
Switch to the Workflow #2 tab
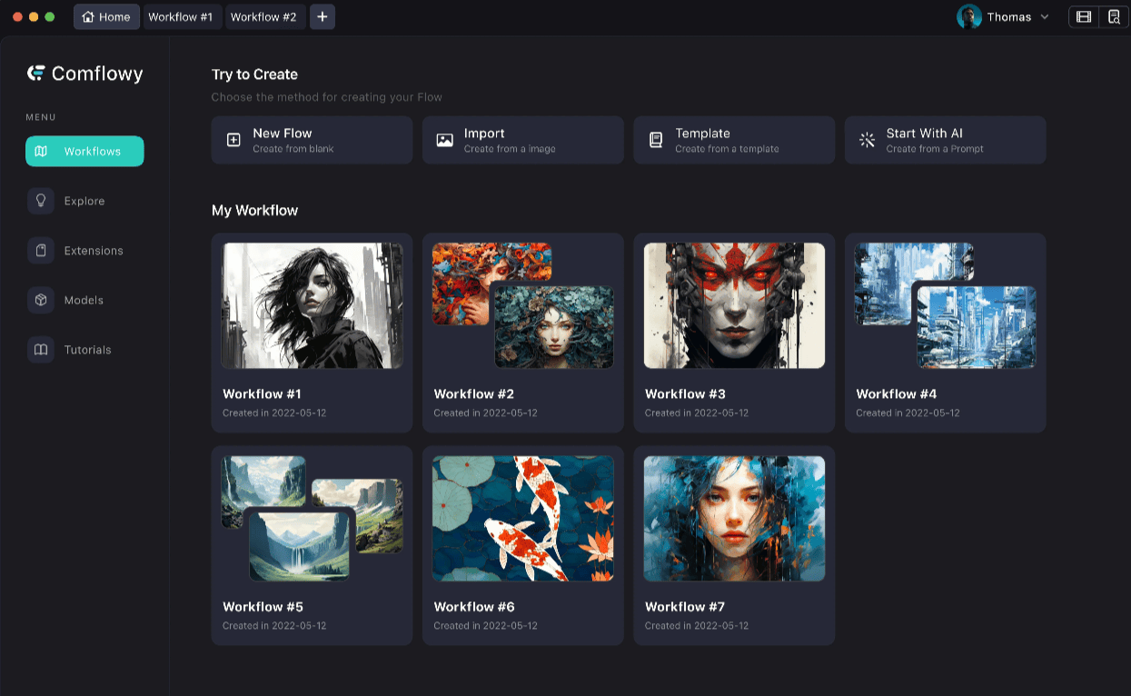(x=263, y=16)
